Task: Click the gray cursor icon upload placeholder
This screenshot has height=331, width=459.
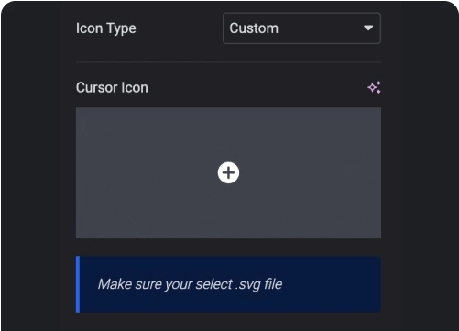Action: click(x=228, y=172)
